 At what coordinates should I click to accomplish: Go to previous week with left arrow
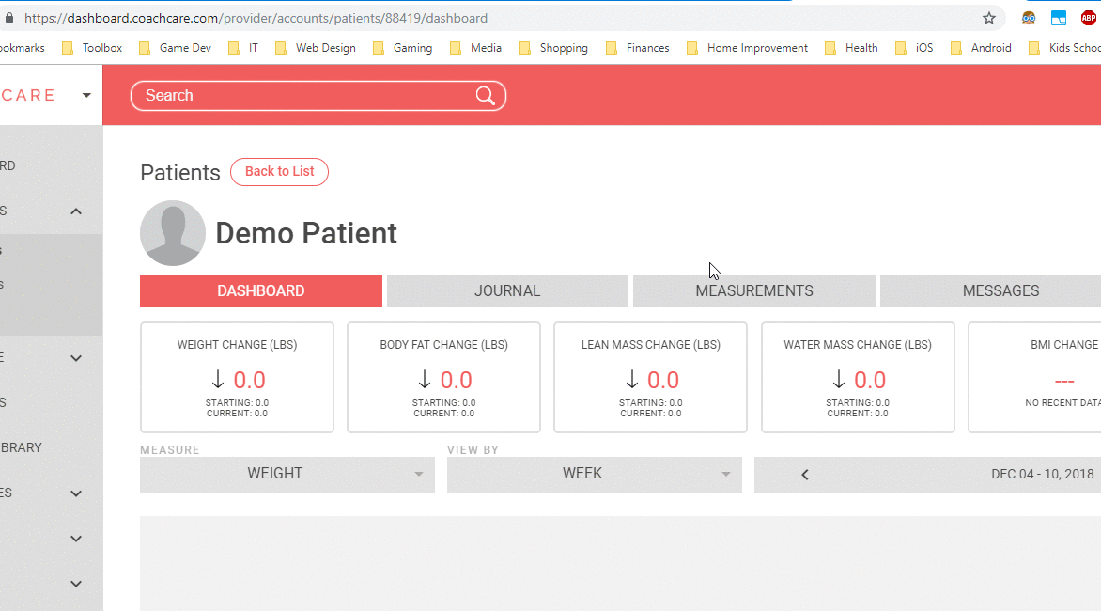pos(805,475)
